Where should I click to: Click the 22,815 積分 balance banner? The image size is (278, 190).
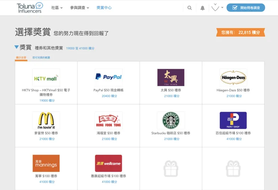[240, 32]
